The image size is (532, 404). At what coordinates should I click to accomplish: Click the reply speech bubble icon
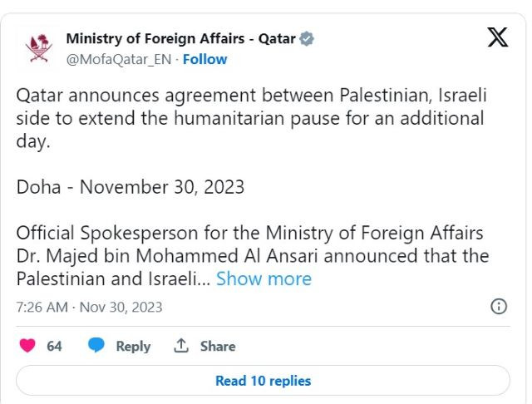tap(97, 346)
